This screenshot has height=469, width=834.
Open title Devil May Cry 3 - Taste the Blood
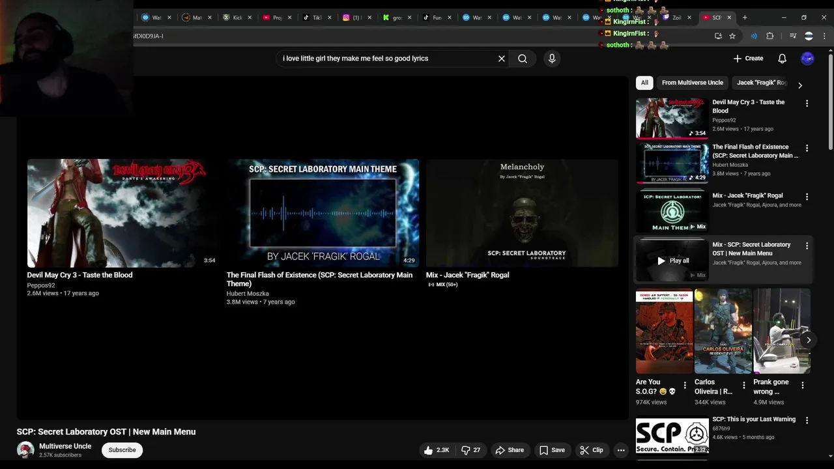[79, 276]
